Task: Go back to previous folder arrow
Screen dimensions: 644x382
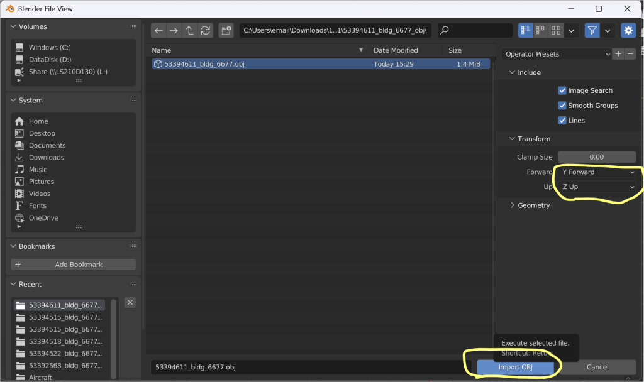Action: 158,30
